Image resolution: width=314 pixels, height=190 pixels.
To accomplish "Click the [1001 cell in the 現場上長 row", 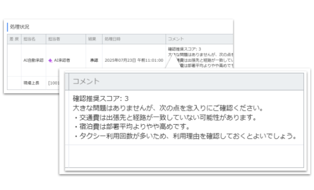I will pyautogui.click(x=54, y=83).
